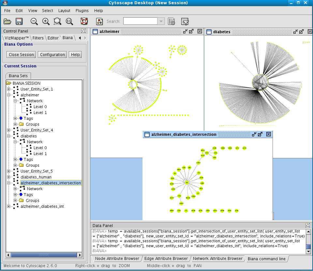
Task: Click the Save session floppy icon
Action: click(19, 21)
